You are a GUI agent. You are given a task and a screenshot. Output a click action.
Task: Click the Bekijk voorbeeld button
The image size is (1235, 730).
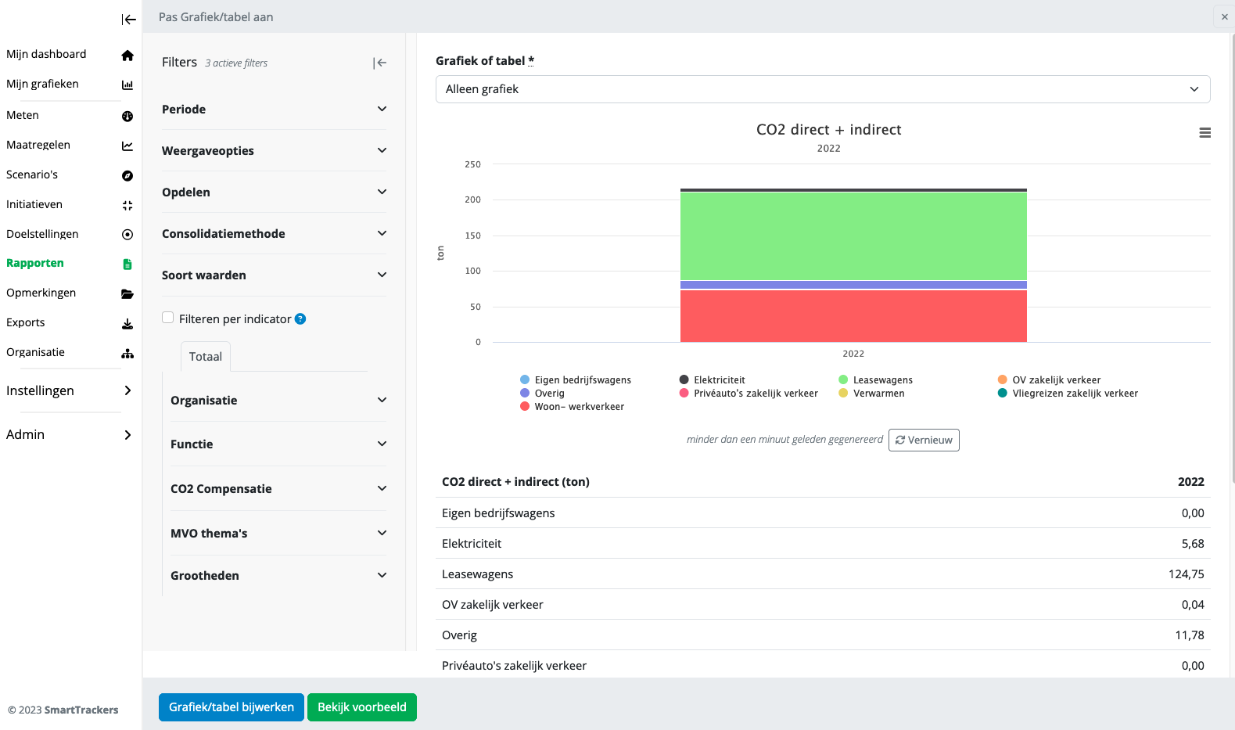pos(361,707)
